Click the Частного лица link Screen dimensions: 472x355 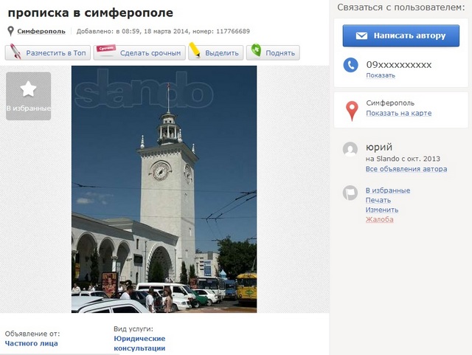31,343
